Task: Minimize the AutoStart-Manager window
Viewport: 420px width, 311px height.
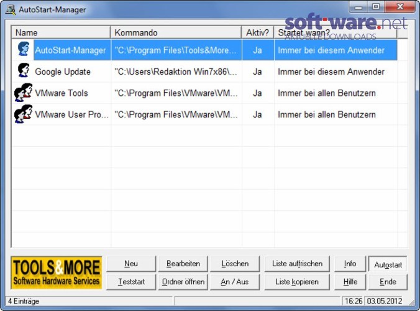Action: tap(358, 7)
